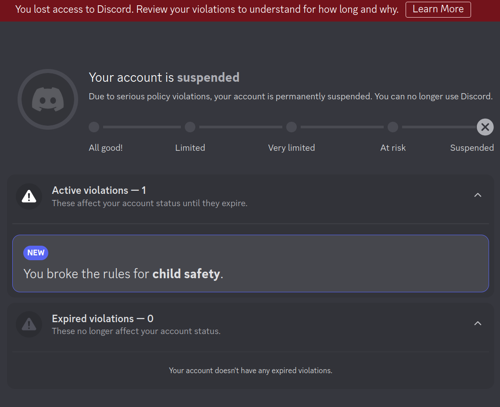Click the Expired violations warning triangle icon
This screenshot has width=500, height=407.
(x=29, y=325)
